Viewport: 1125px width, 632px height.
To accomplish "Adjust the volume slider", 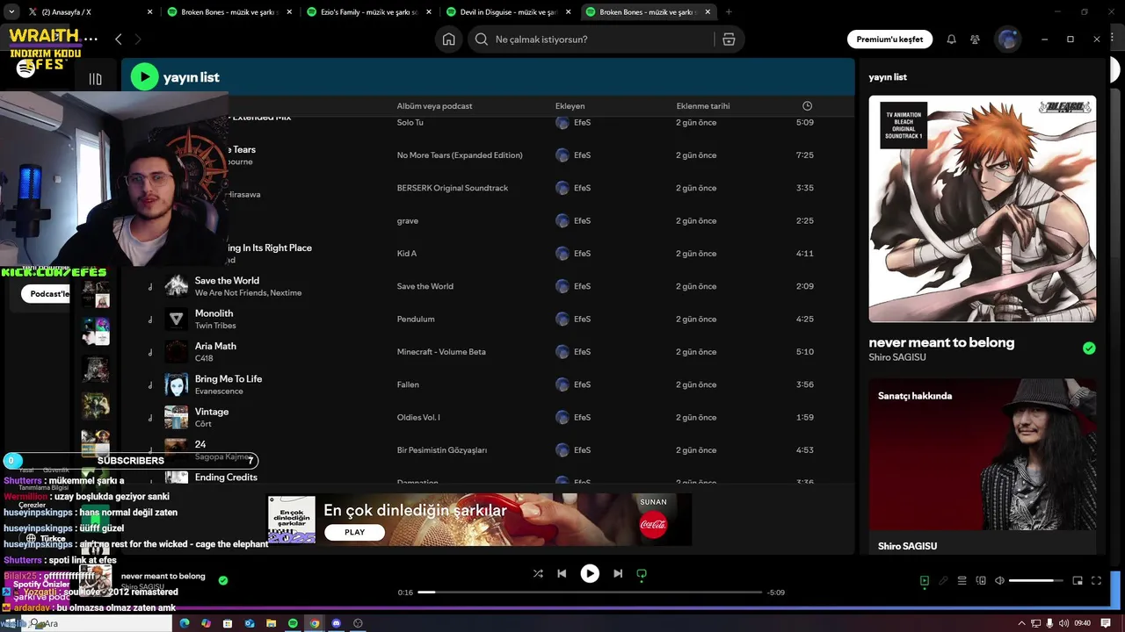I will (1036, 580).
